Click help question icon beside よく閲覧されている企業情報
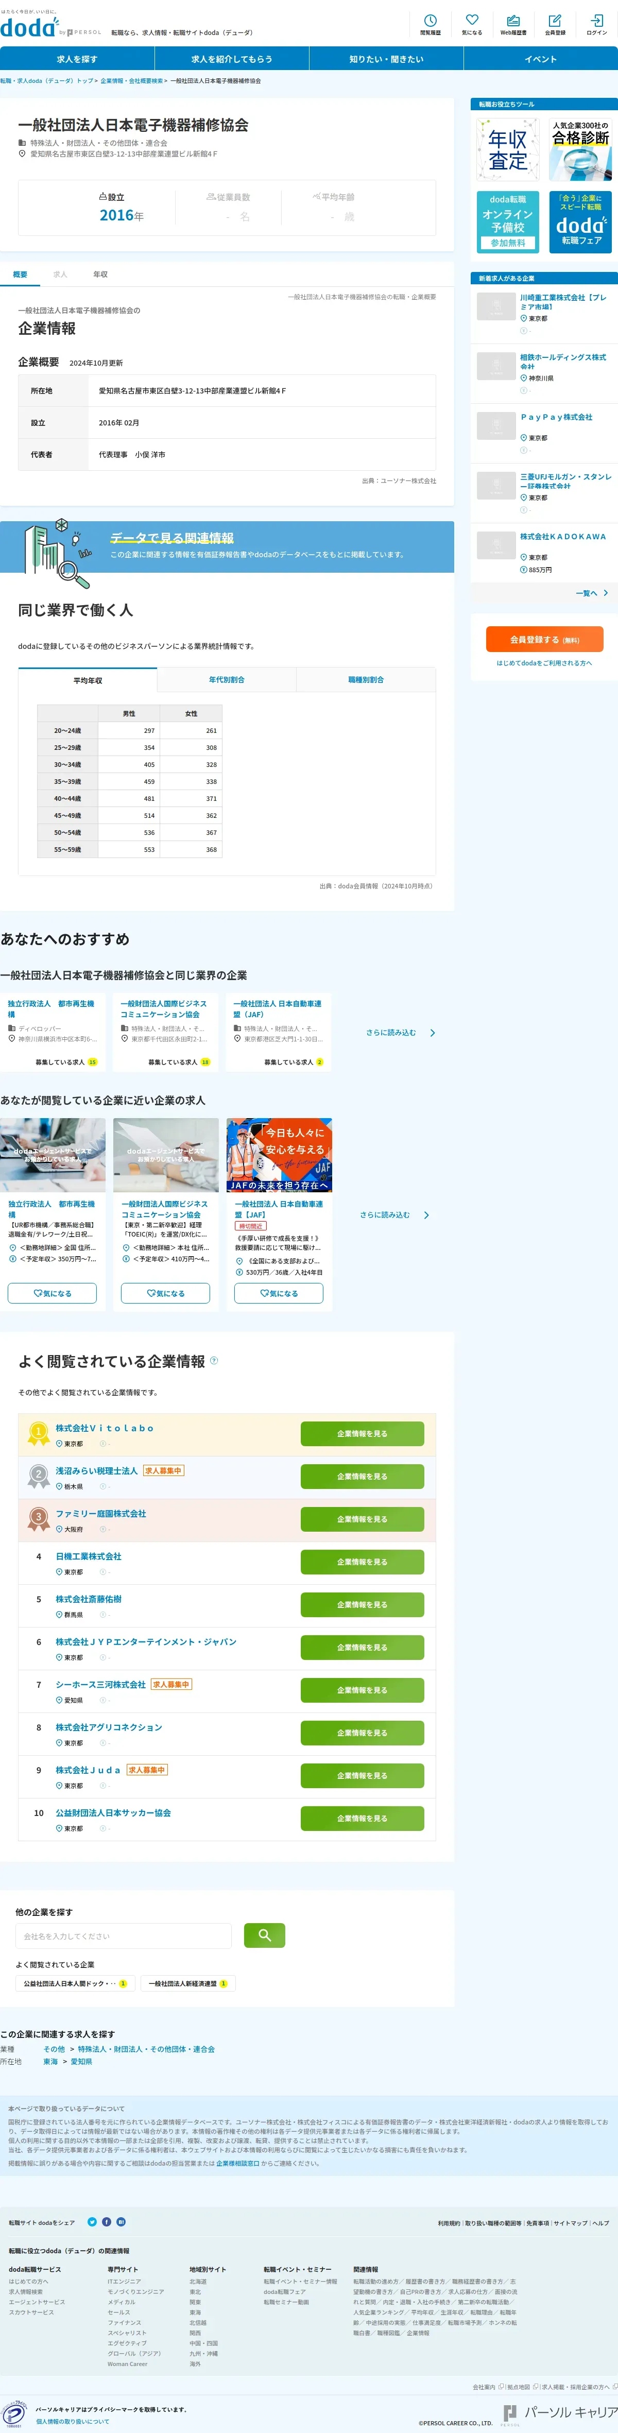This screenshot has height=2433, width=618. pyautogui.click(x=214, y=1360)
